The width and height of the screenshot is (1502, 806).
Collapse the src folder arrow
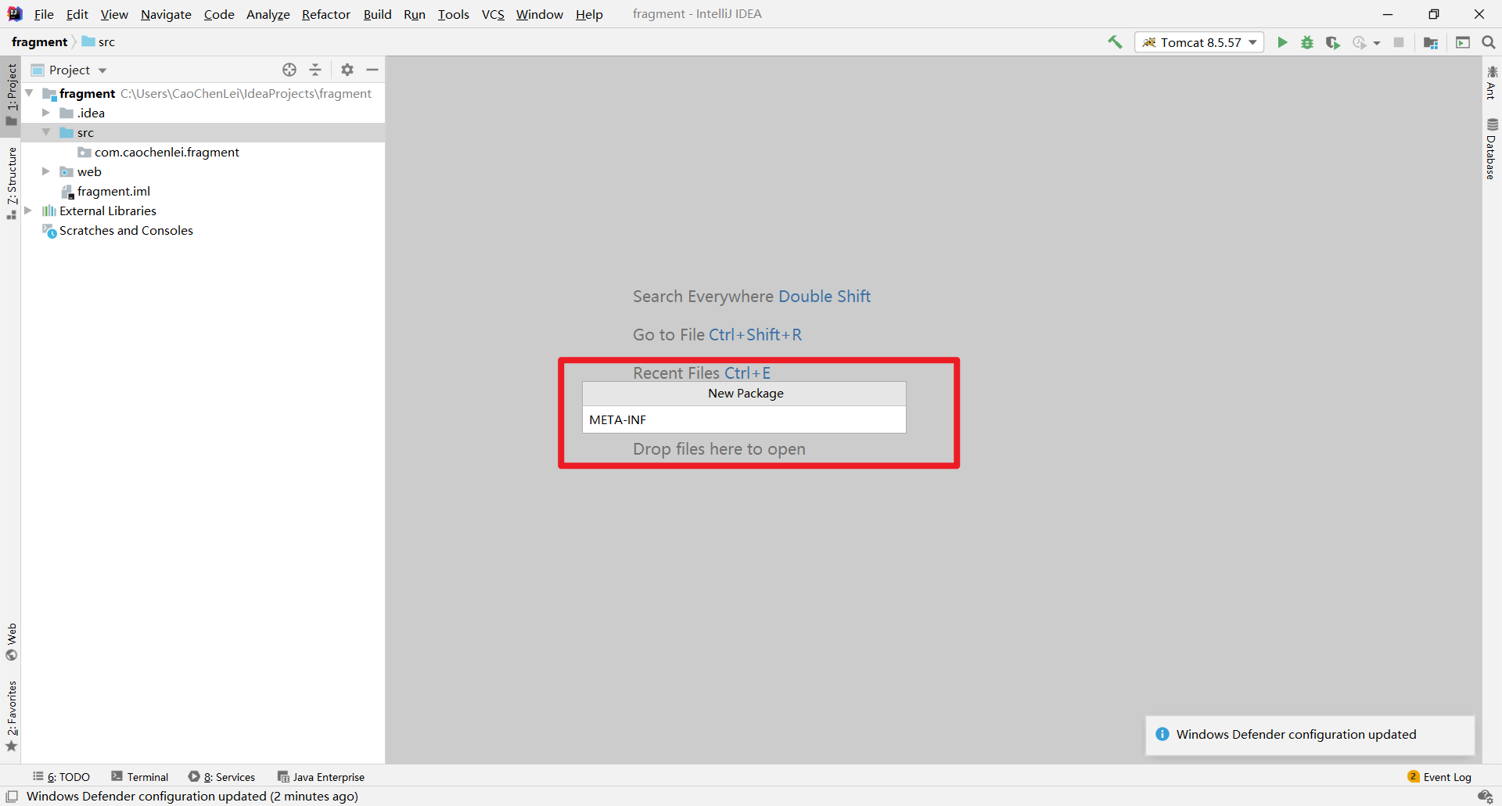click(46, 132)
